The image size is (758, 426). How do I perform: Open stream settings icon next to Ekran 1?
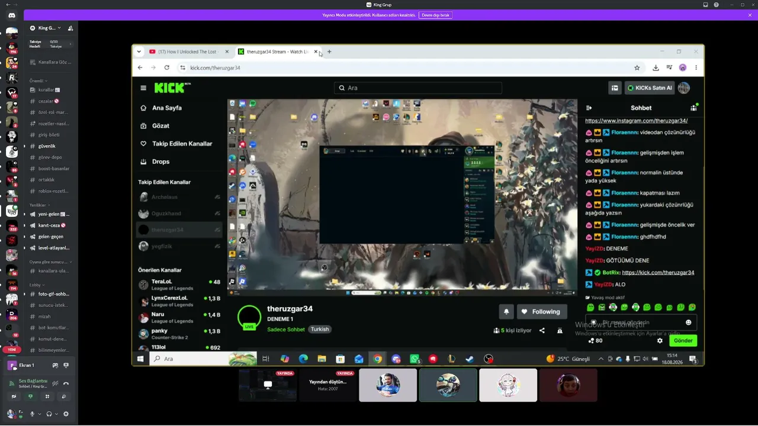55,365
